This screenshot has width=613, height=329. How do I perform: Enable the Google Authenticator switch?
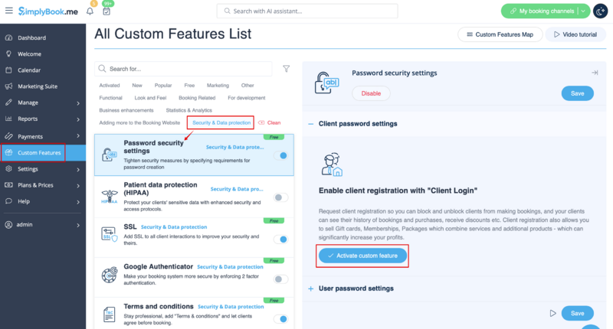pyautogui.click(x=281, y=279)
